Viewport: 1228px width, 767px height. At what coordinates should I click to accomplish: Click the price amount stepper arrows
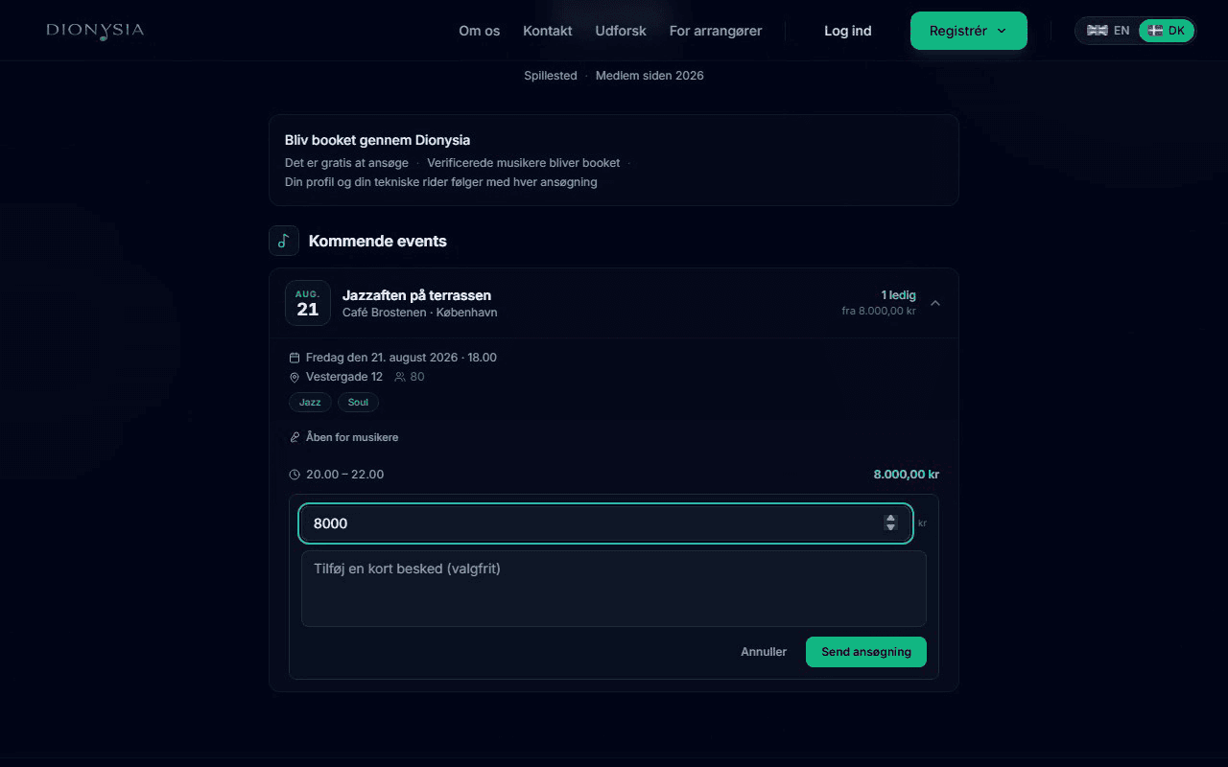tap(890, 523)
